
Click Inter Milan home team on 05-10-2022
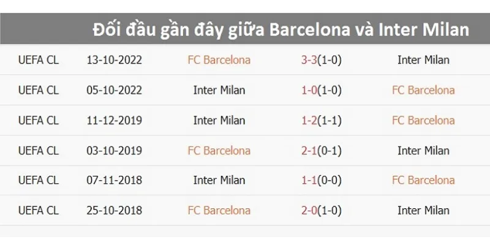pos(219,90)
